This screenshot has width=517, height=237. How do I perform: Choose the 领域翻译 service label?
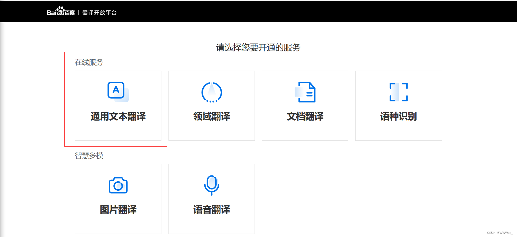pos(212,116)
